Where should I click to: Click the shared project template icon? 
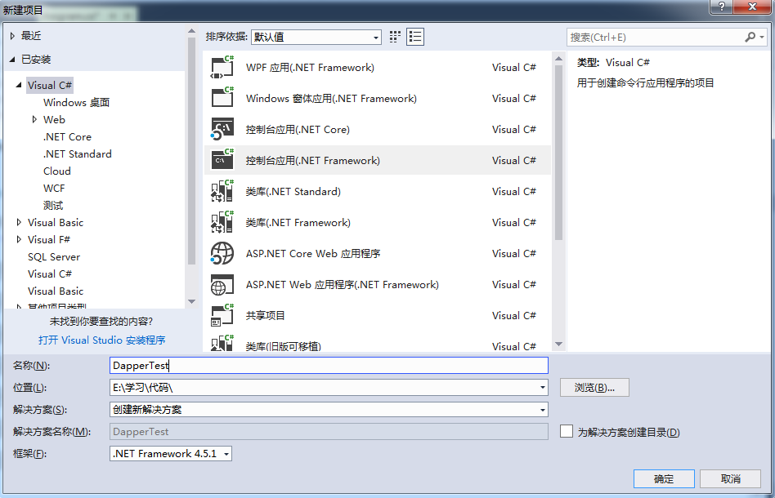click(222, 315)
